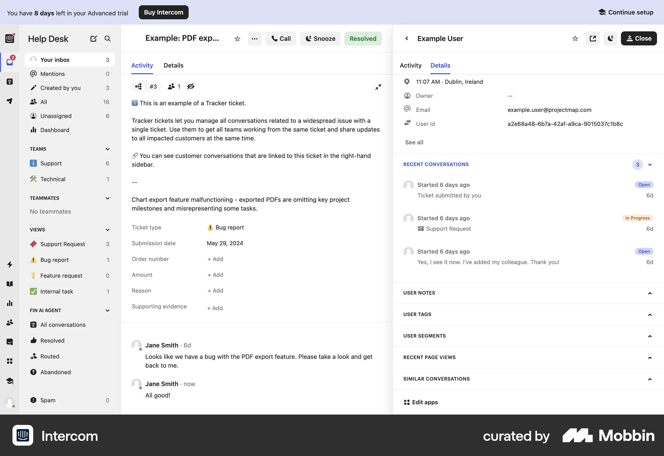The height and width of the screenshot is (456, 664).
Task: Click the Buy Intercom button
Action: 163,12
